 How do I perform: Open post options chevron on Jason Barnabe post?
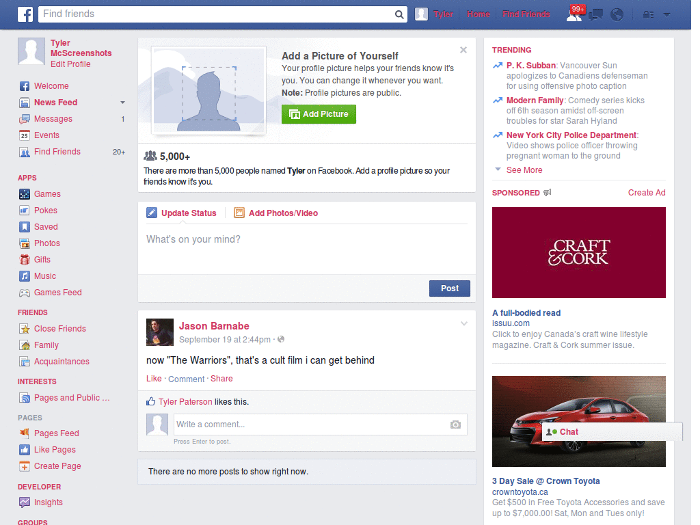point(464,323)
